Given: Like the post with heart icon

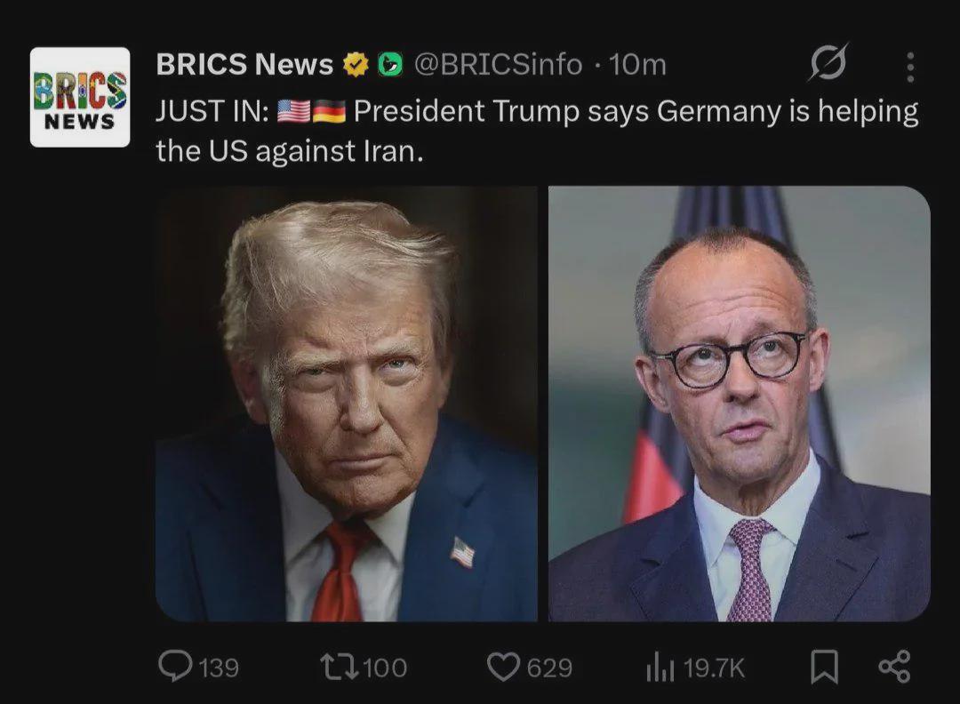Looking at the screenshot, I should (x=504, y=667).
